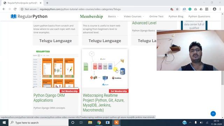Click the Django ORM Applications thumbnail
This screenshot has height=126, width=224.
click(56, 69)
